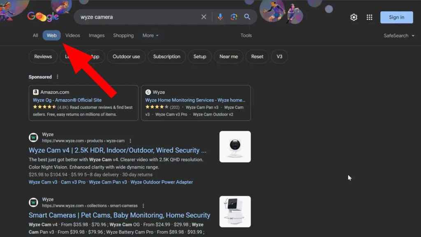
Task: Click the Amazon.com favicon icon
Action: point(35,92)
